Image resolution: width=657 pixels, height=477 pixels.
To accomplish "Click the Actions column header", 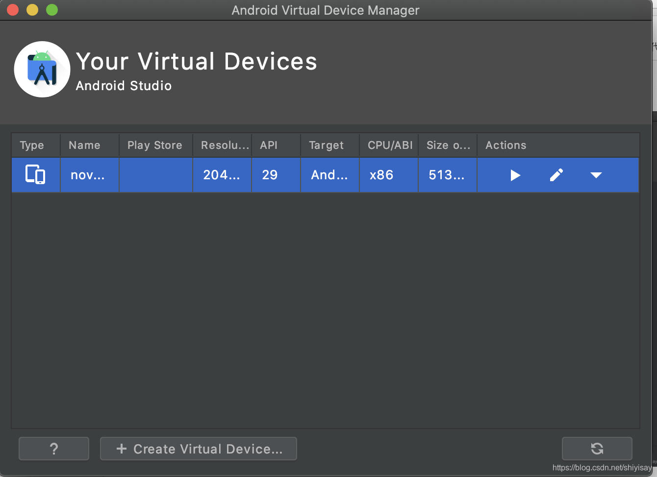I will pyautogui.click(x=558, y=145).
